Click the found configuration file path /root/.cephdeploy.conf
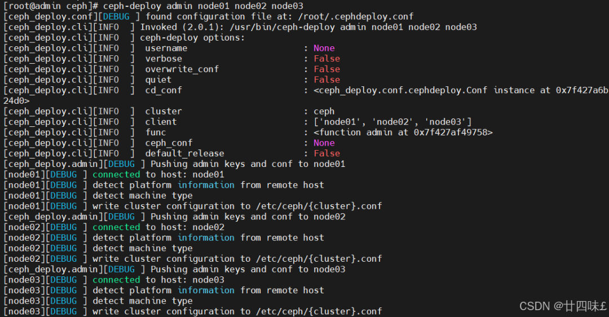 (x=356, y=16)
